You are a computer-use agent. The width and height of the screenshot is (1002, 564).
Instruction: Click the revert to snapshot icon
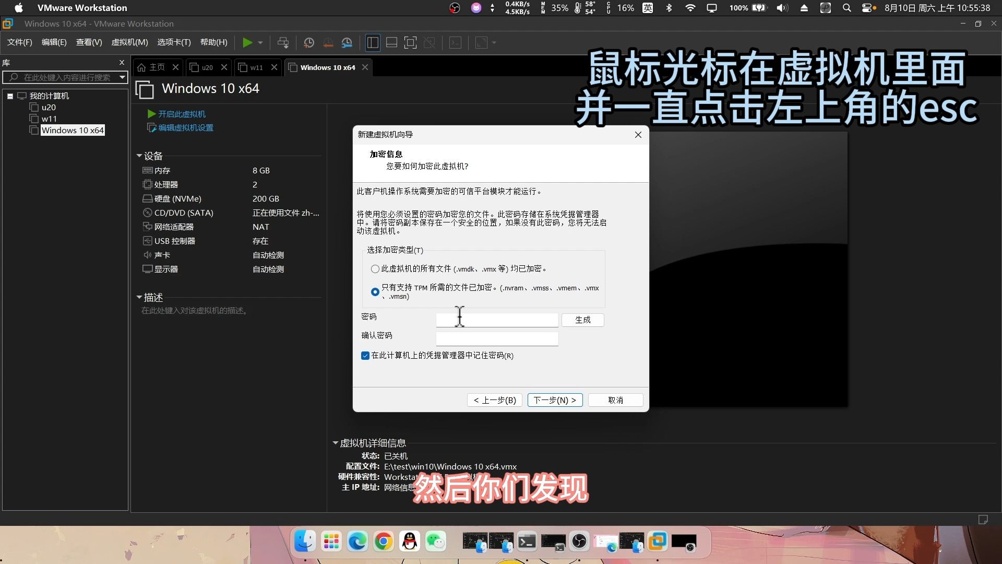pos(328,43)
